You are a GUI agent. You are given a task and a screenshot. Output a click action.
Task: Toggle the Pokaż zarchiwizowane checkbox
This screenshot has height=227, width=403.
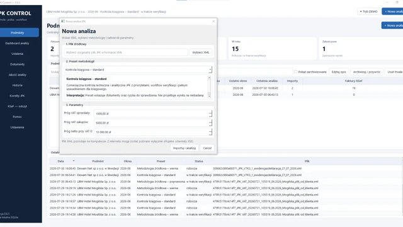(296, 72)
